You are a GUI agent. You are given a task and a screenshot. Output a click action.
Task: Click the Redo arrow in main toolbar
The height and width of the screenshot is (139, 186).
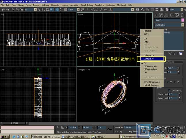[8, 9]
